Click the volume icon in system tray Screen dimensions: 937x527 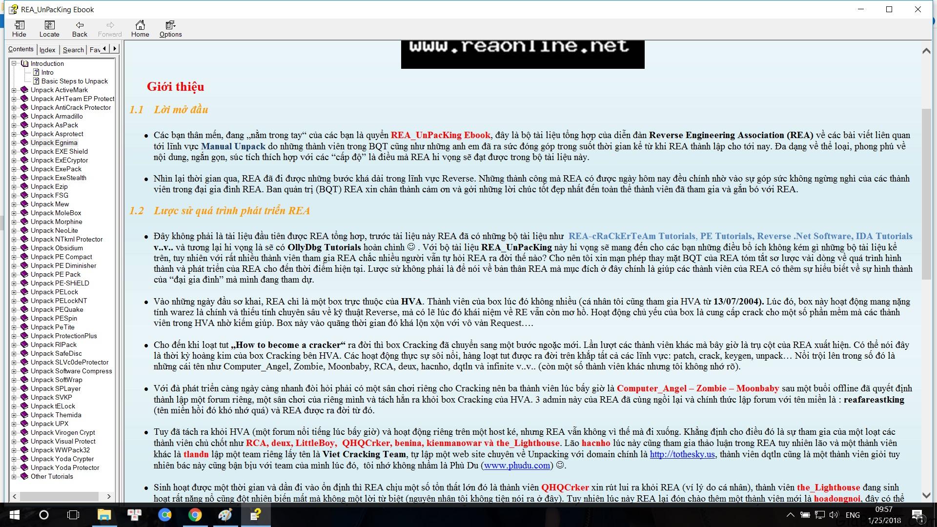834,515
